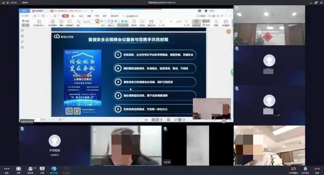Select the open PDF document tab
This screenshot has width=324, height=175.
pyautogui.click(x=68, y=11)
